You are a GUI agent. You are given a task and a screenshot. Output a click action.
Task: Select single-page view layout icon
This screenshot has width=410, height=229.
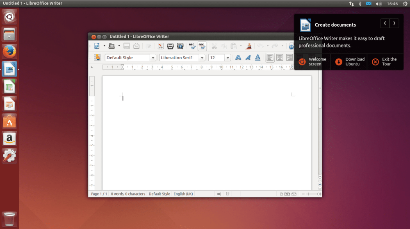281,194
